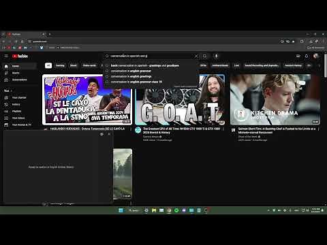Select the All filter chip
Image resolution: width=327 pixels, height=245 pixels.
[x=48, y=65]
